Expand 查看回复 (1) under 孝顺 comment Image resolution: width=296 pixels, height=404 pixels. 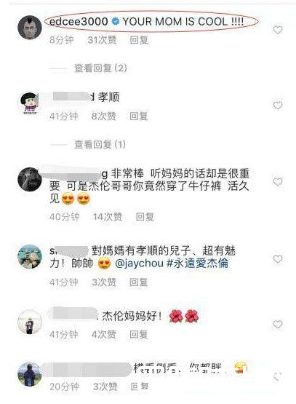click(100, 144)
